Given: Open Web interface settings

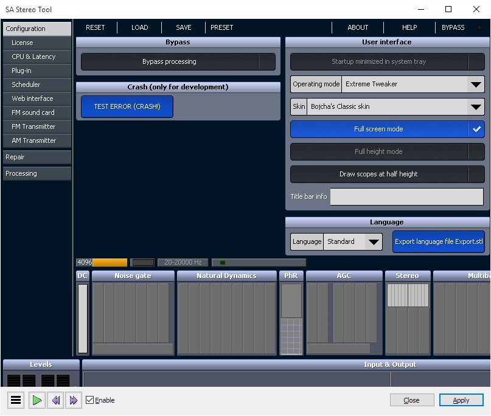Looking at the screenshot, I should pyautogui.click(x=37, y=99).
